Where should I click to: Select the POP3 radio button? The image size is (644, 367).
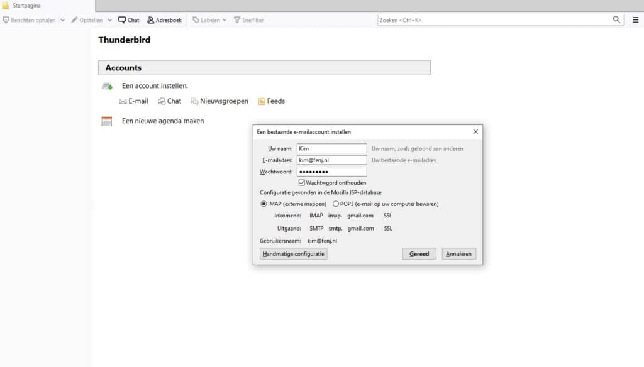pos(336,204)
